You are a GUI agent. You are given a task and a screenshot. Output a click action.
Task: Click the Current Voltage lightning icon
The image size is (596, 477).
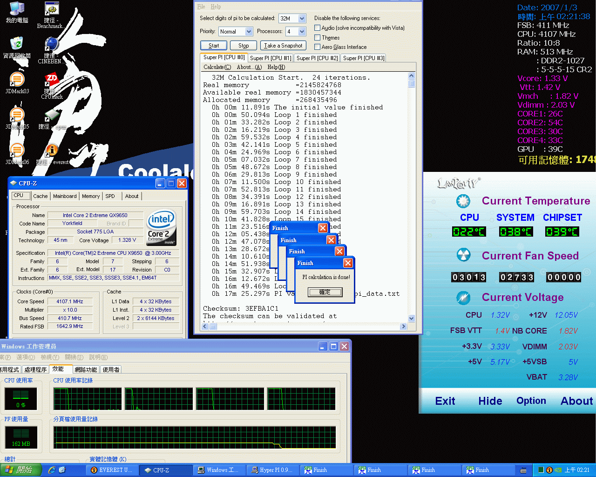(463, 297)
